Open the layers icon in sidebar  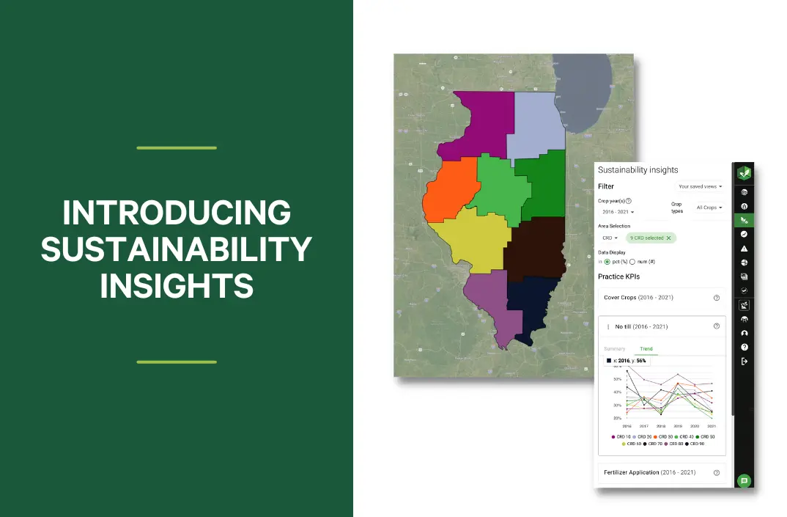point(744,192)
